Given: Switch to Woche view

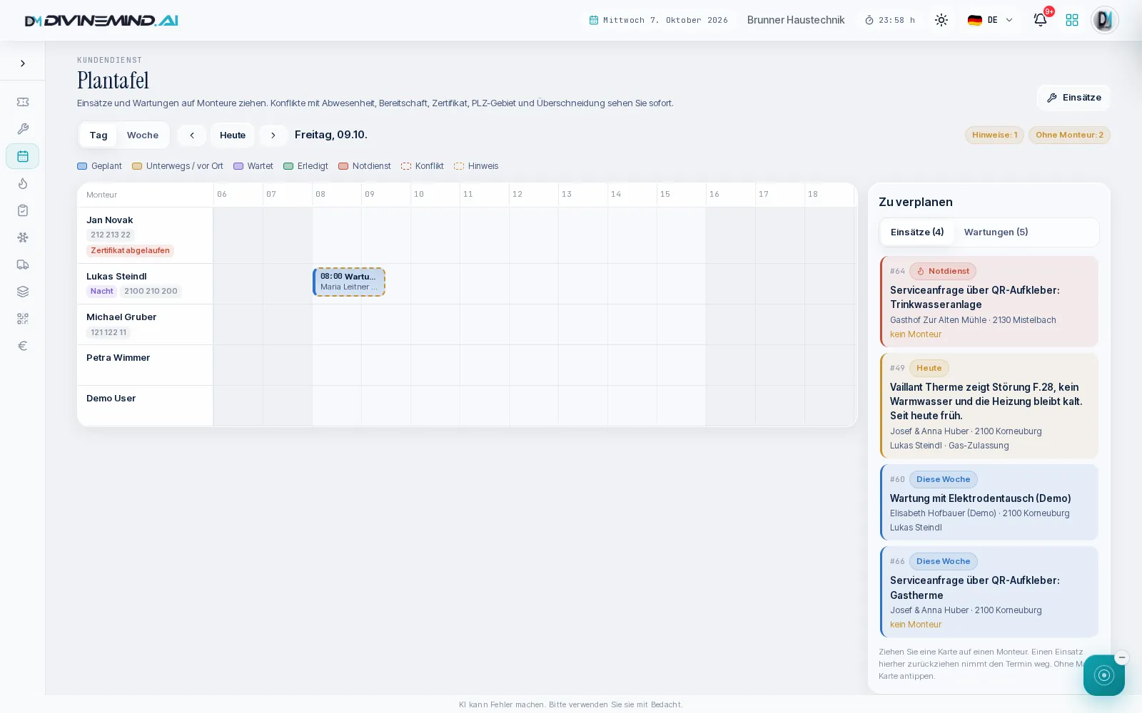Looking at the screenshot, I should point(143,135).
